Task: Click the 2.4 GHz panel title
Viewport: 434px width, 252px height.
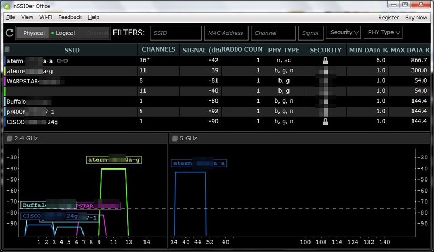Action: (x=26, y=138)
